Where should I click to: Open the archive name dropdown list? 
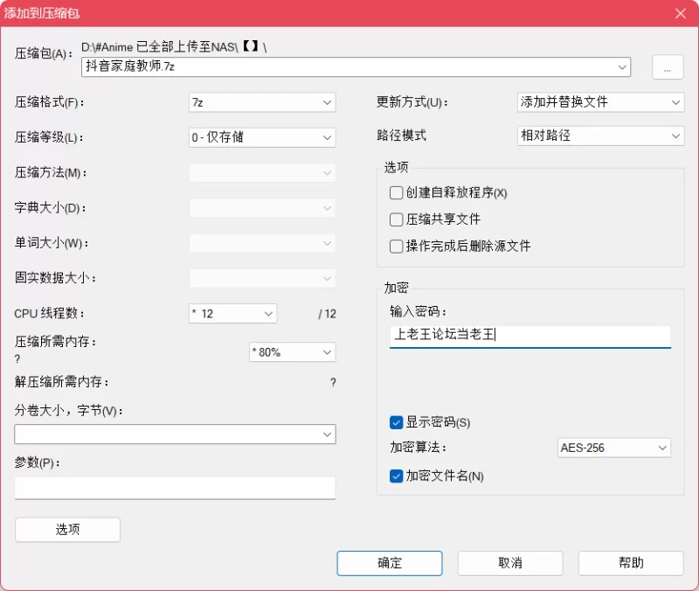622,67
